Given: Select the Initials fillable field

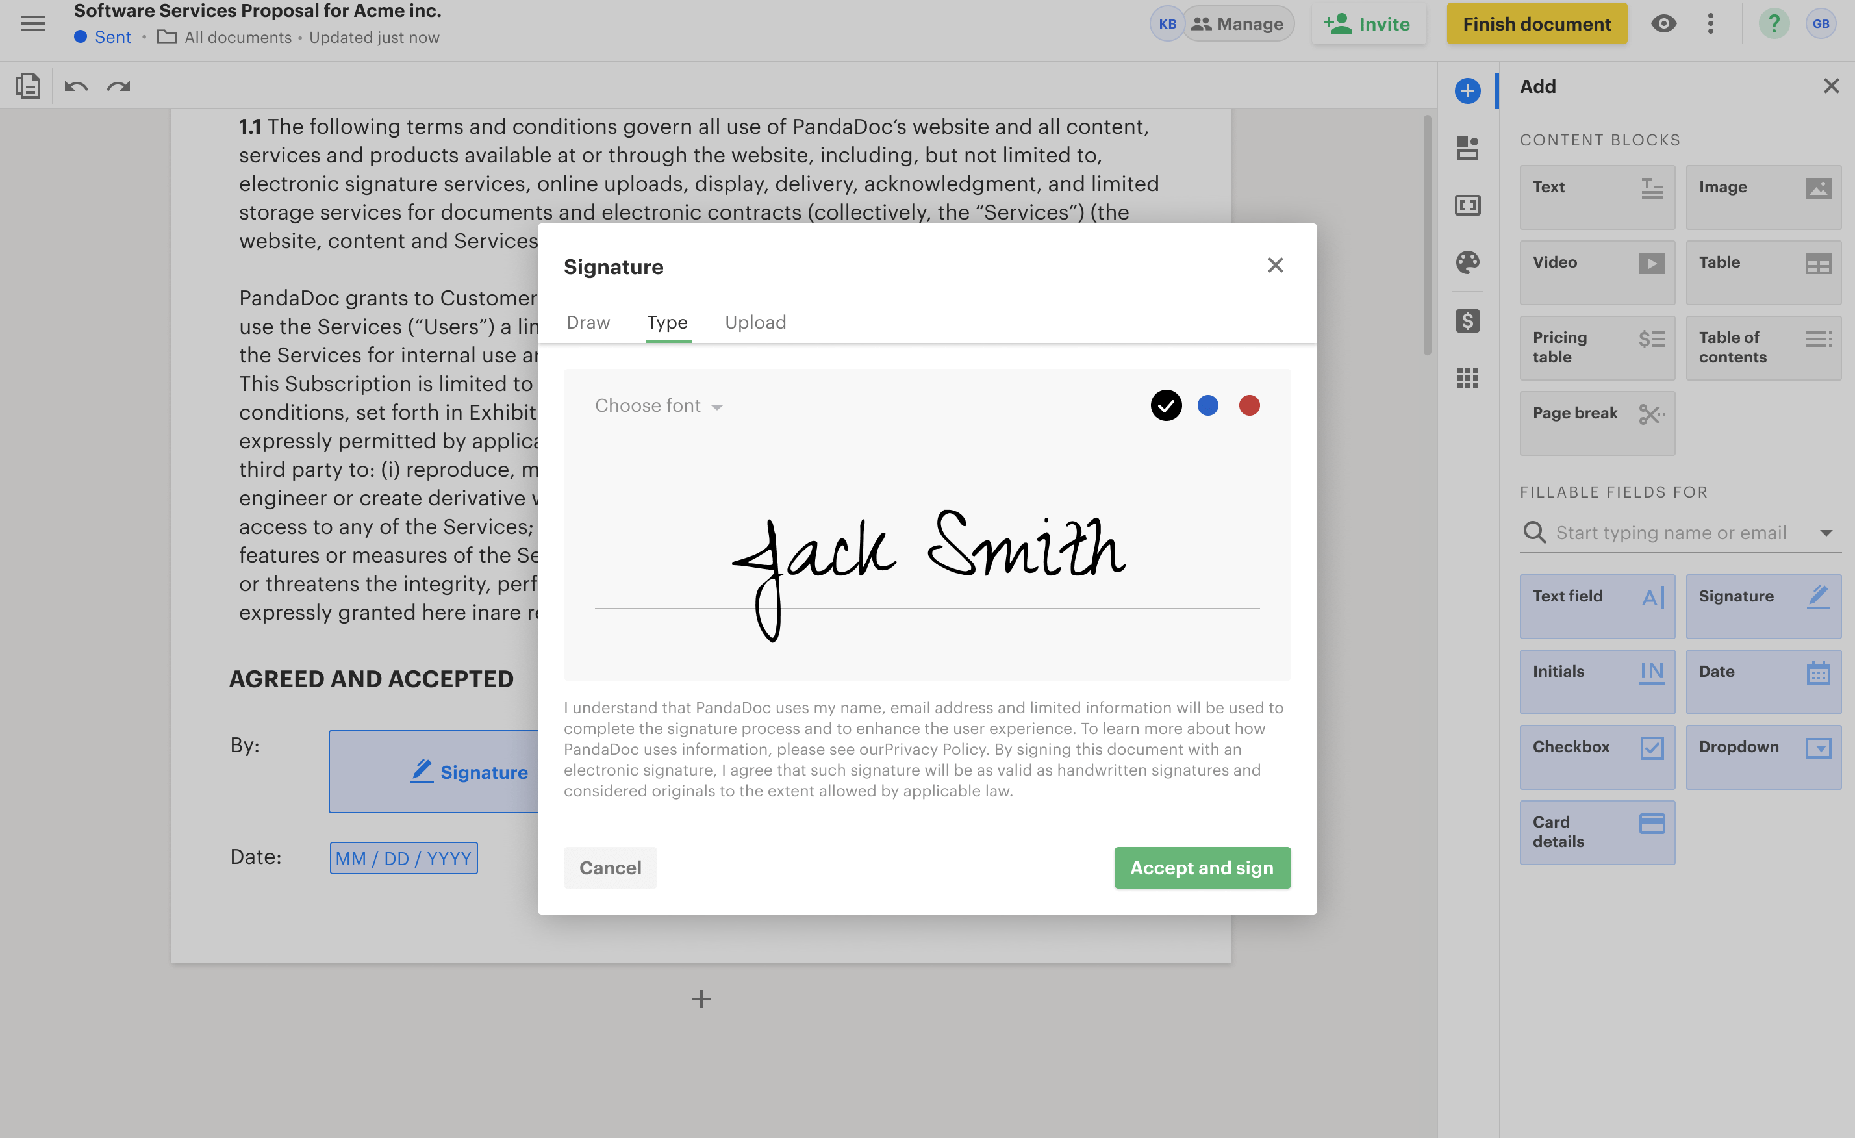Looking at the screenshot, I should coord(1596,682).
